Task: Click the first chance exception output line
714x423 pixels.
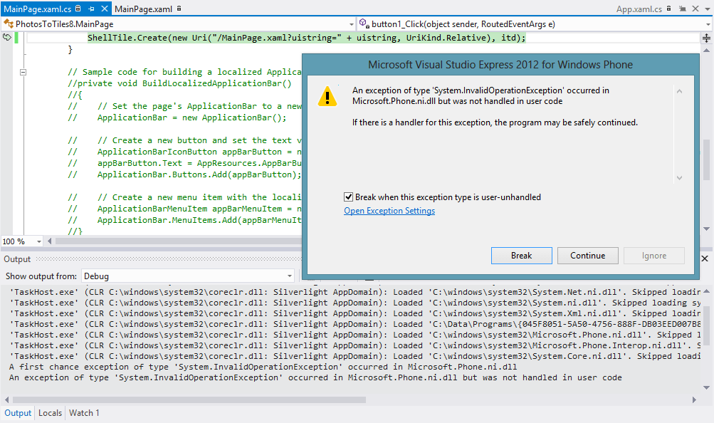Action: point(263,367)
